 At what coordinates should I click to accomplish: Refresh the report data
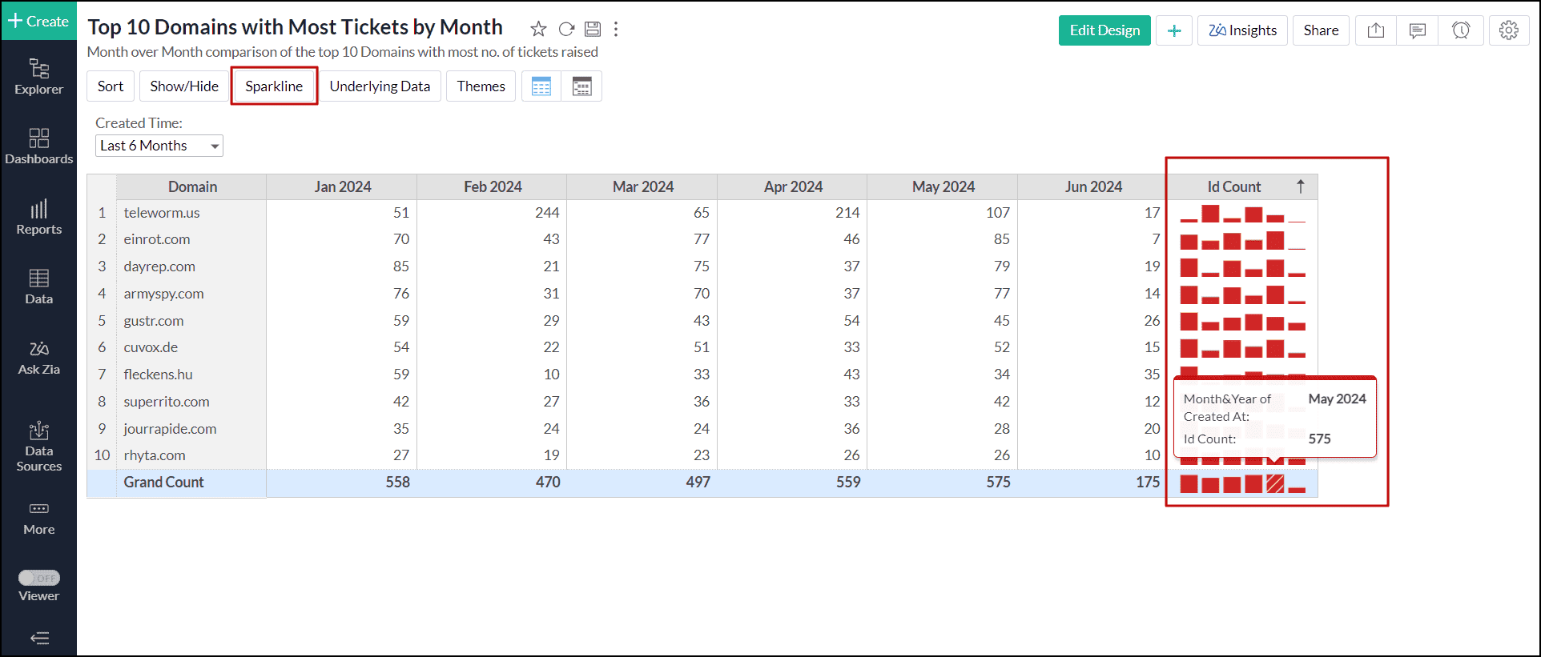[566, 30]
